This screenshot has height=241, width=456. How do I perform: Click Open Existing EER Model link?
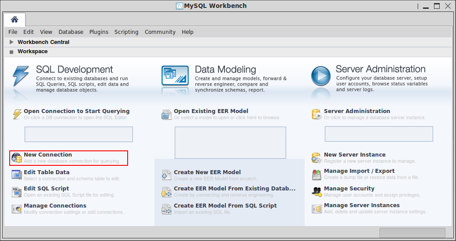[211, 111]
